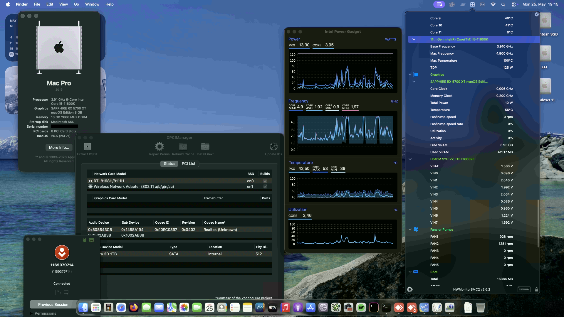
Task: Click More Info button in About This Mac
Action: [59, 147]
